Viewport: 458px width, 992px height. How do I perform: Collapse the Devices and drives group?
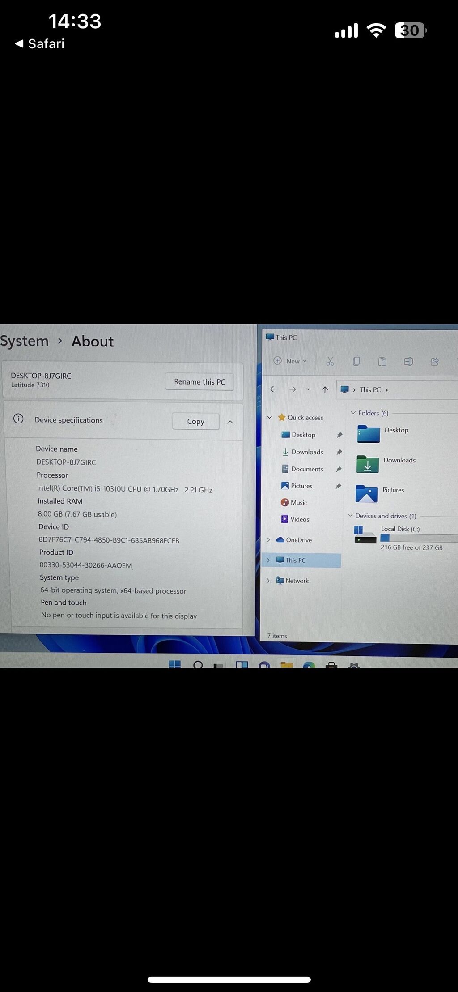(x=351, y=516)
